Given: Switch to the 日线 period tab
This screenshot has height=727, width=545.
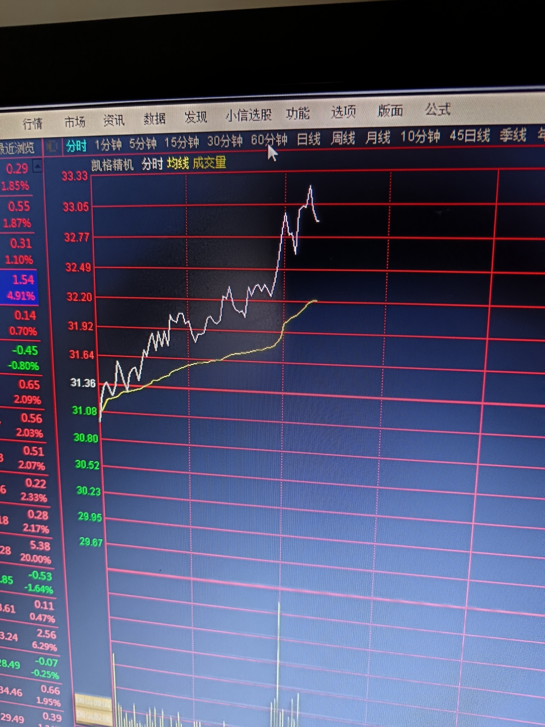Looking at the screenshot, I should point(308,139).
